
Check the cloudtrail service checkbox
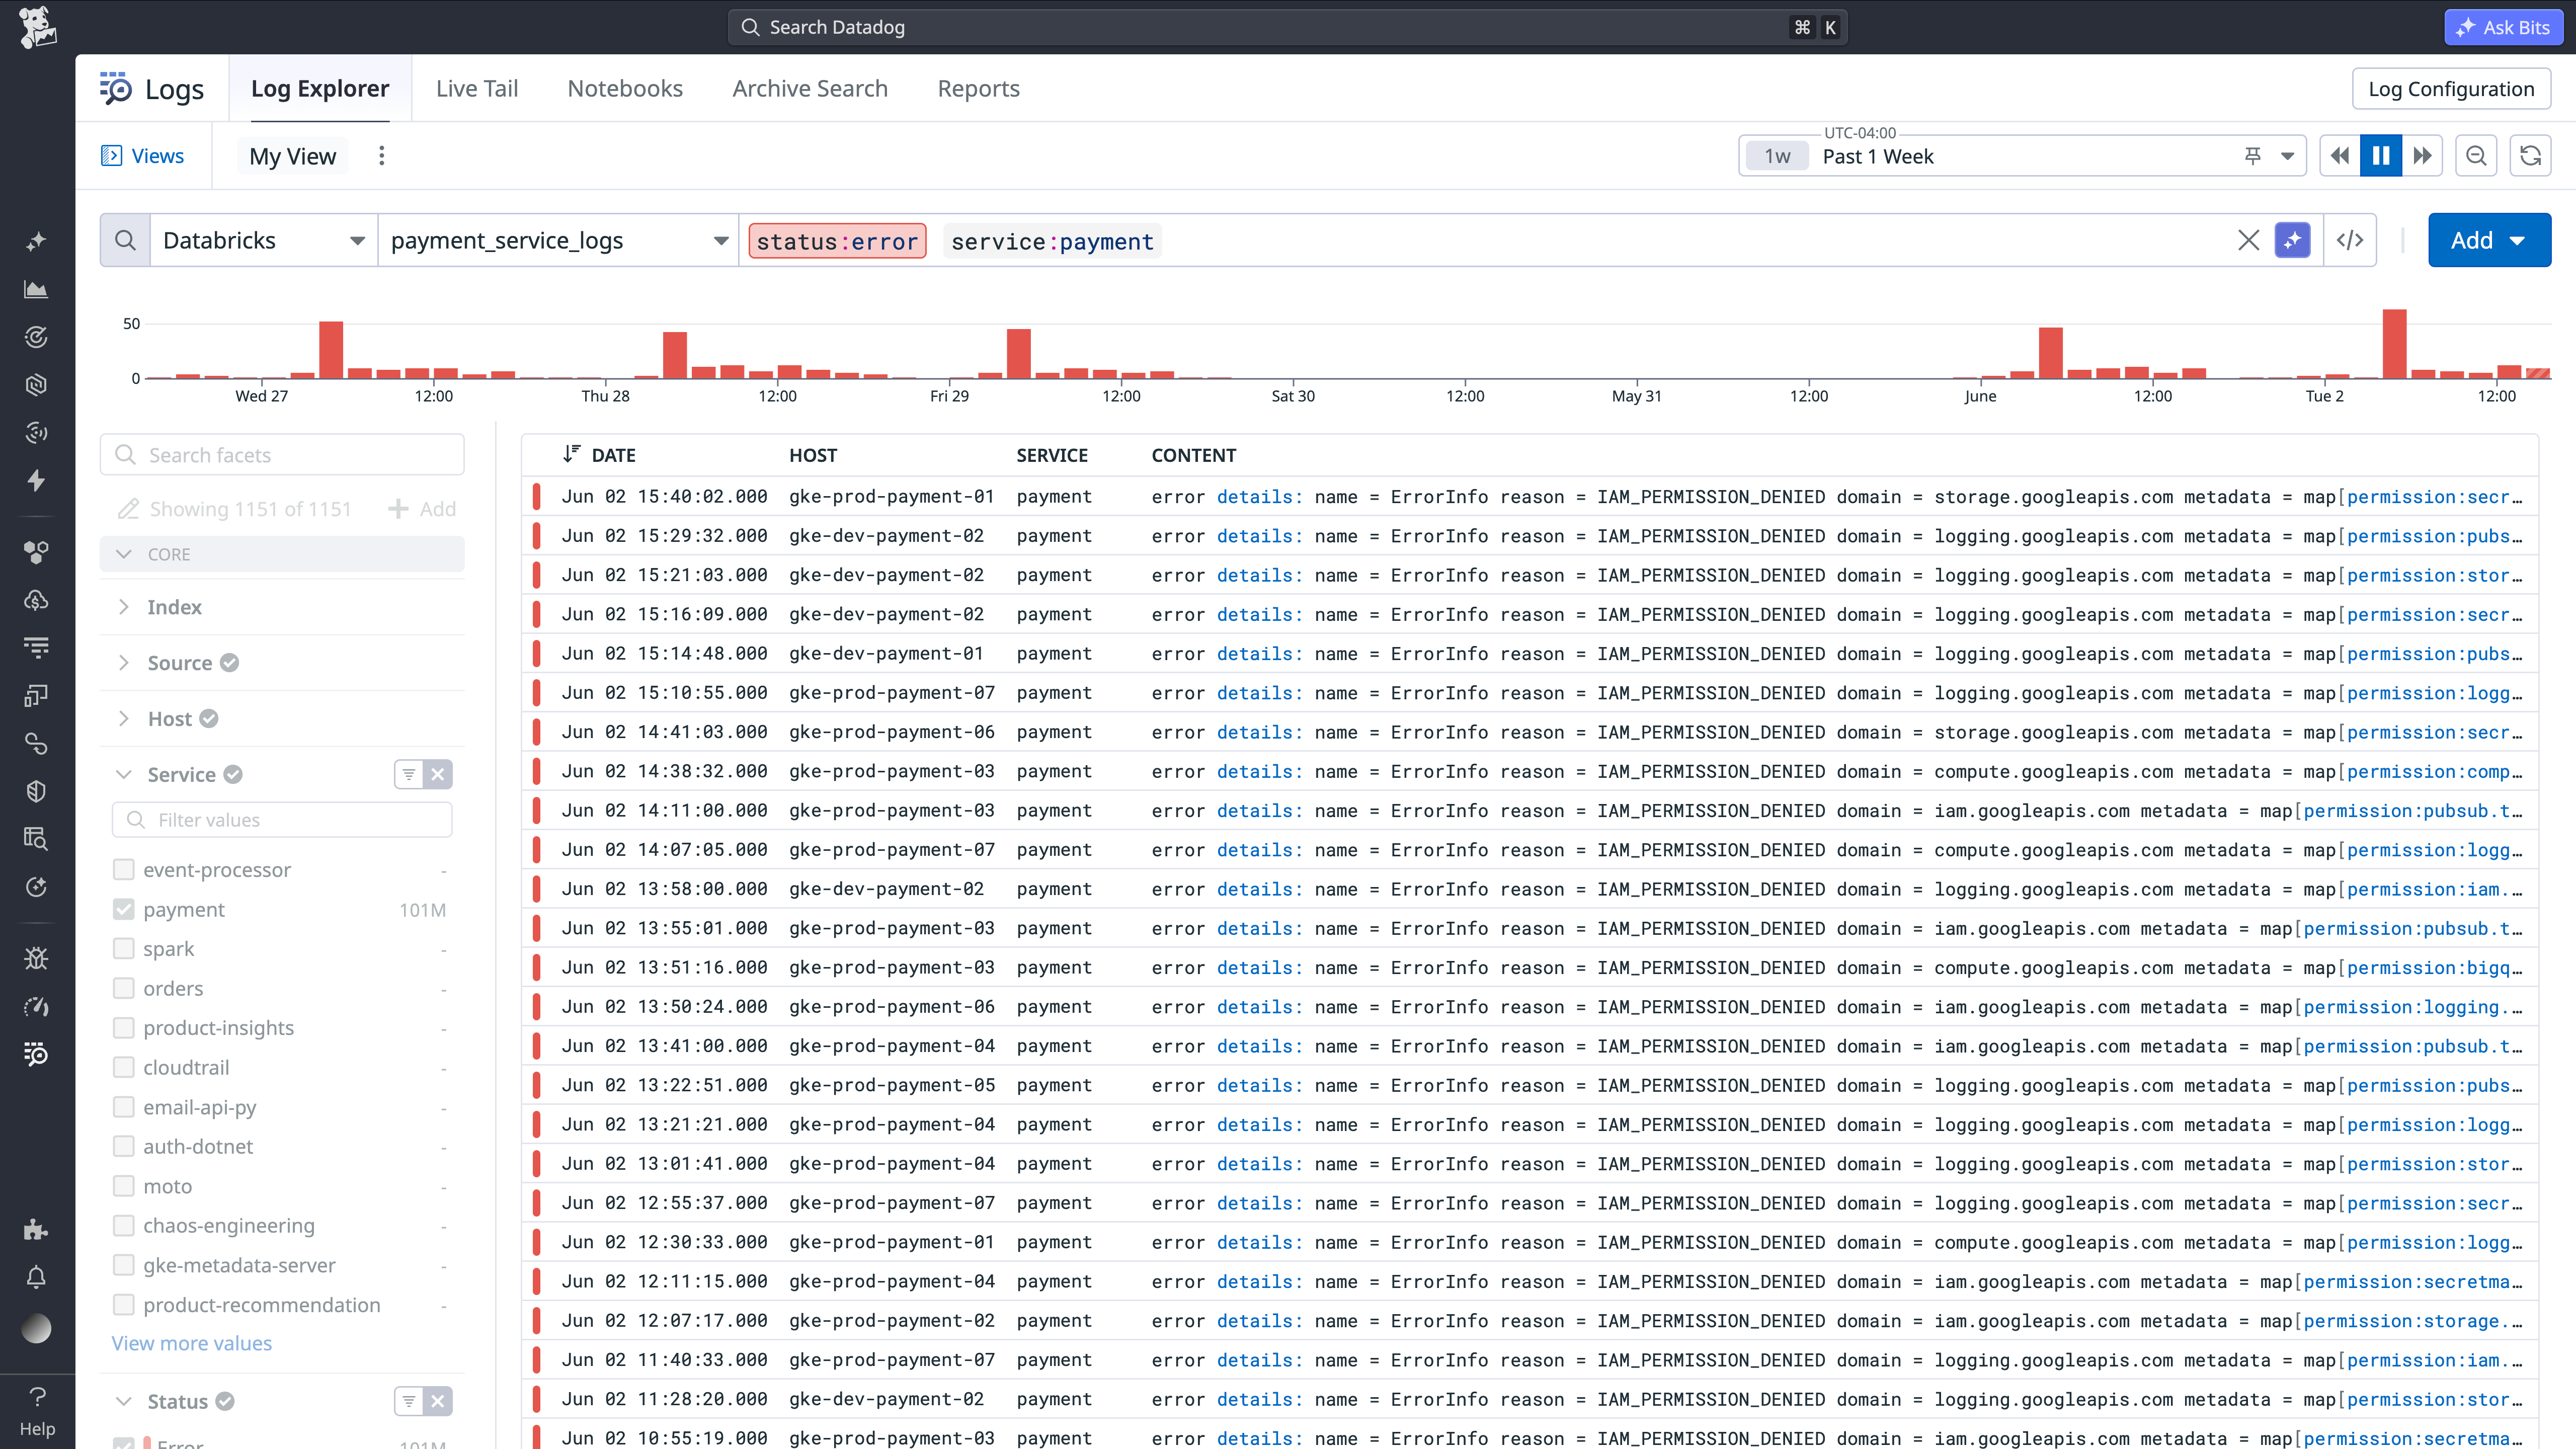click(x=124, y=1067)
